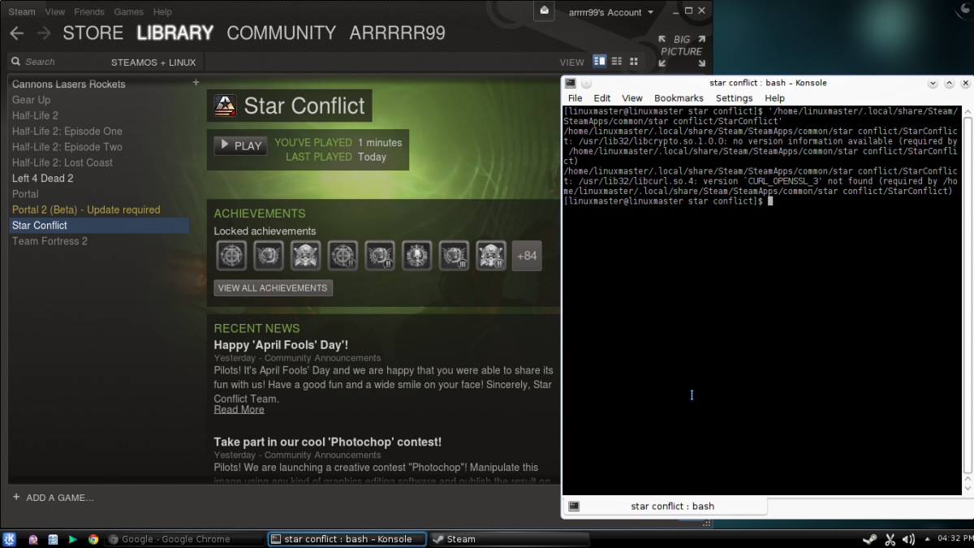The image size is (974, 548).
Task: Switch to the Steam taskbar entry
Action: 509,539
